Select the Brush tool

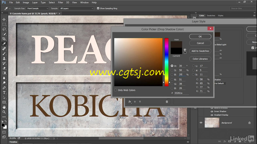pos(4,53)
